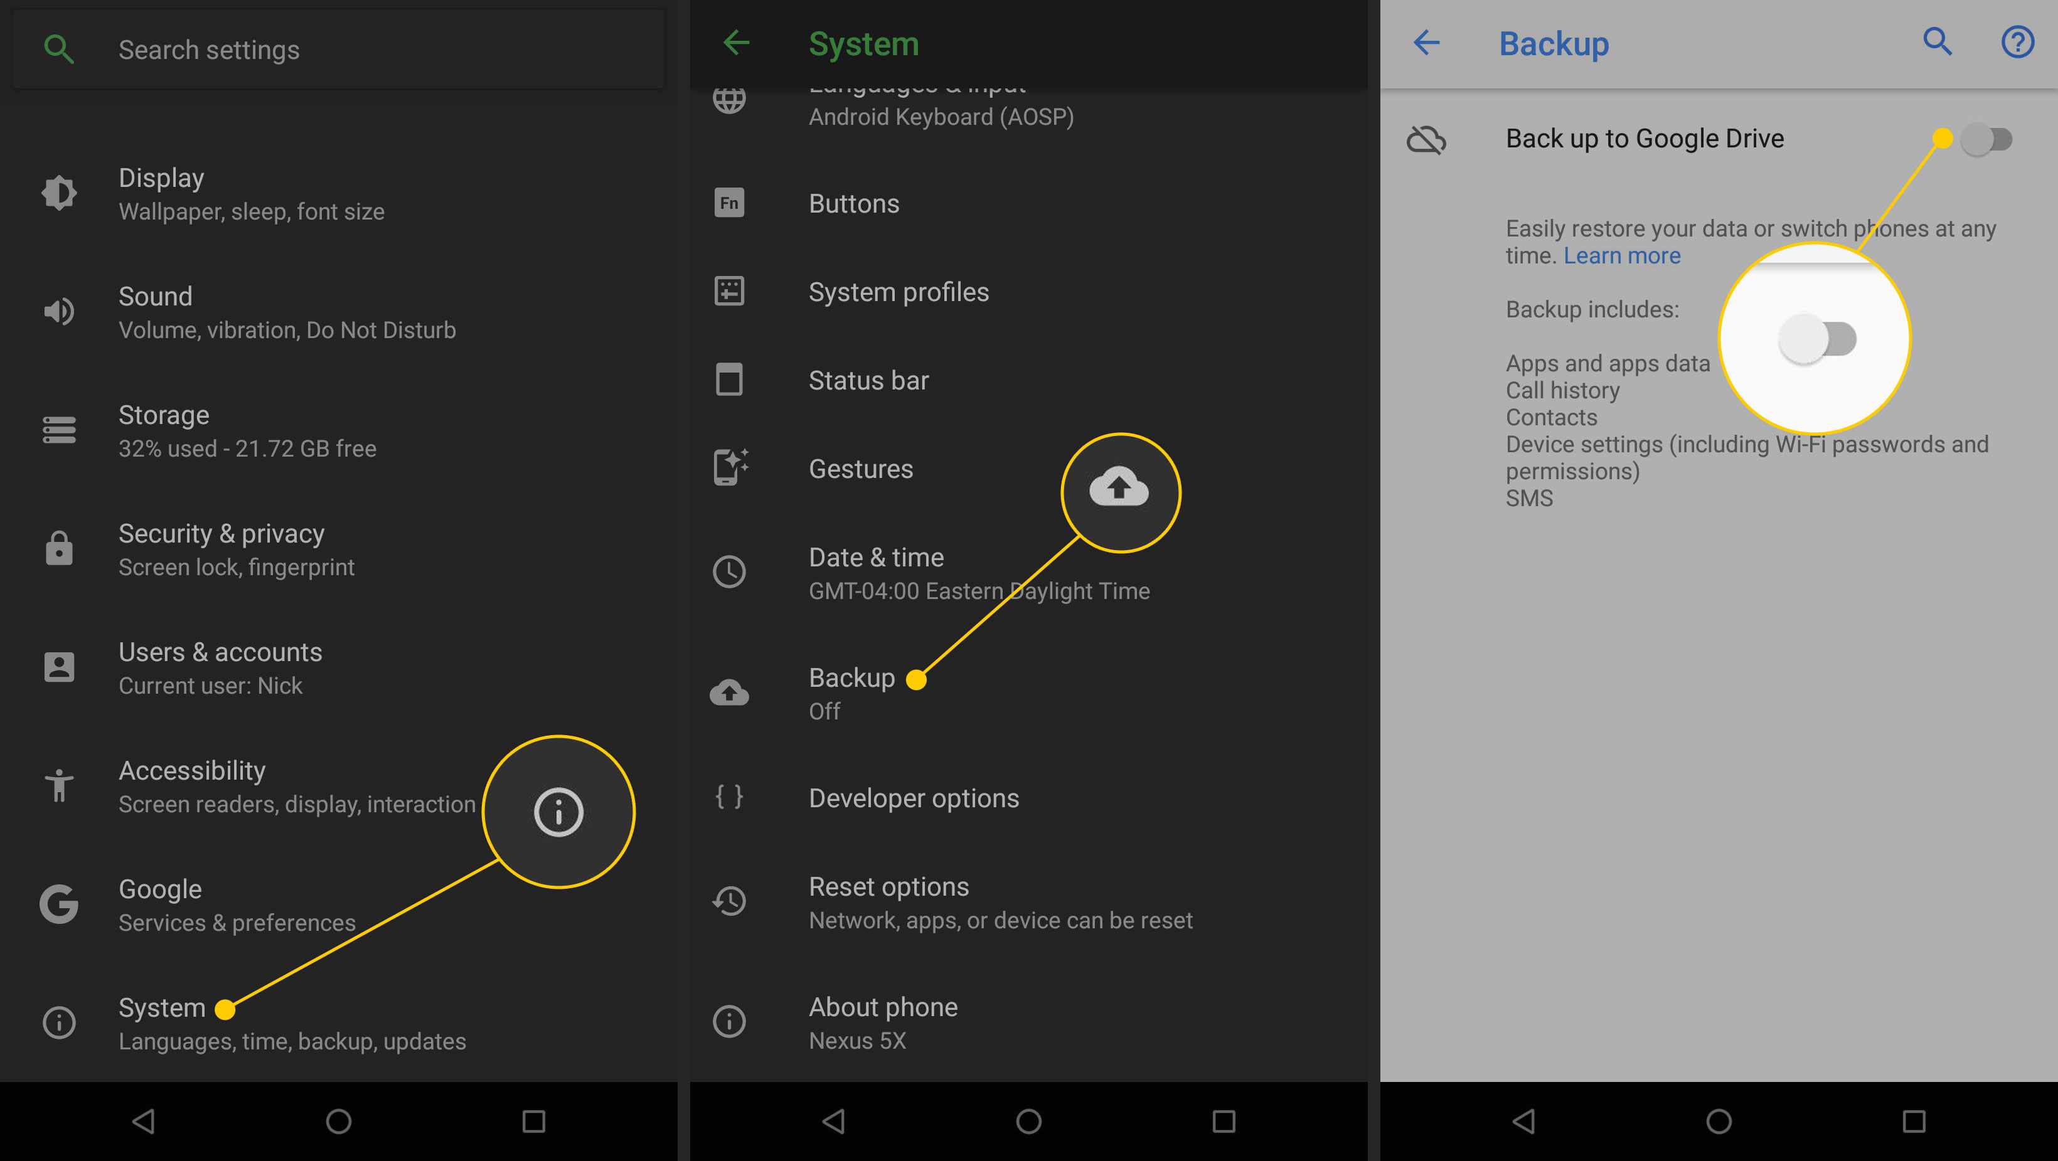
Task: Click the Storage settings icon
Action: coord(56,431)
